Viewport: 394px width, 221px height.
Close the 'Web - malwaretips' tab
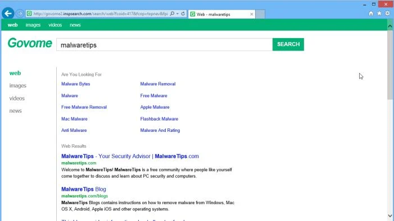coord(252,14)
